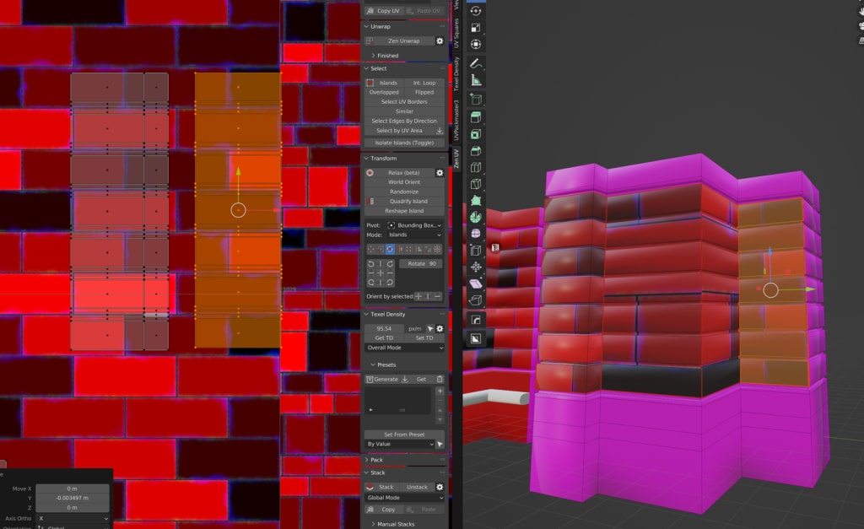
Task: Select the Extrude Region tool
Action: [x=476, y=116]
